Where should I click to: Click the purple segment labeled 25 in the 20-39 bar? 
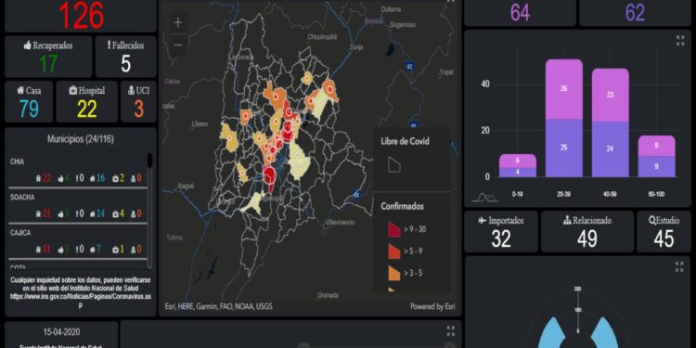[x=563, y=148]
